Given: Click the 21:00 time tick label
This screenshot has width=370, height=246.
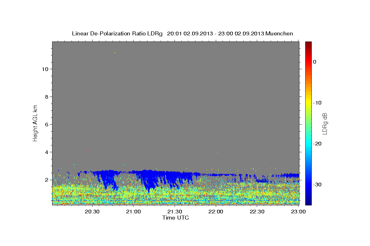Looking at the screenshot, I should tap(133, 212).
